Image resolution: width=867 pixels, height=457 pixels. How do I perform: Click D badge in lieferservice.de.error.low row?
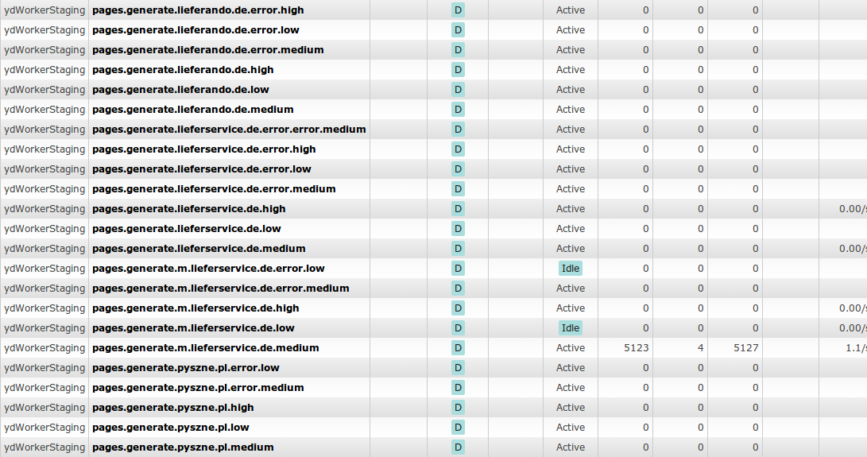[458, 169]
